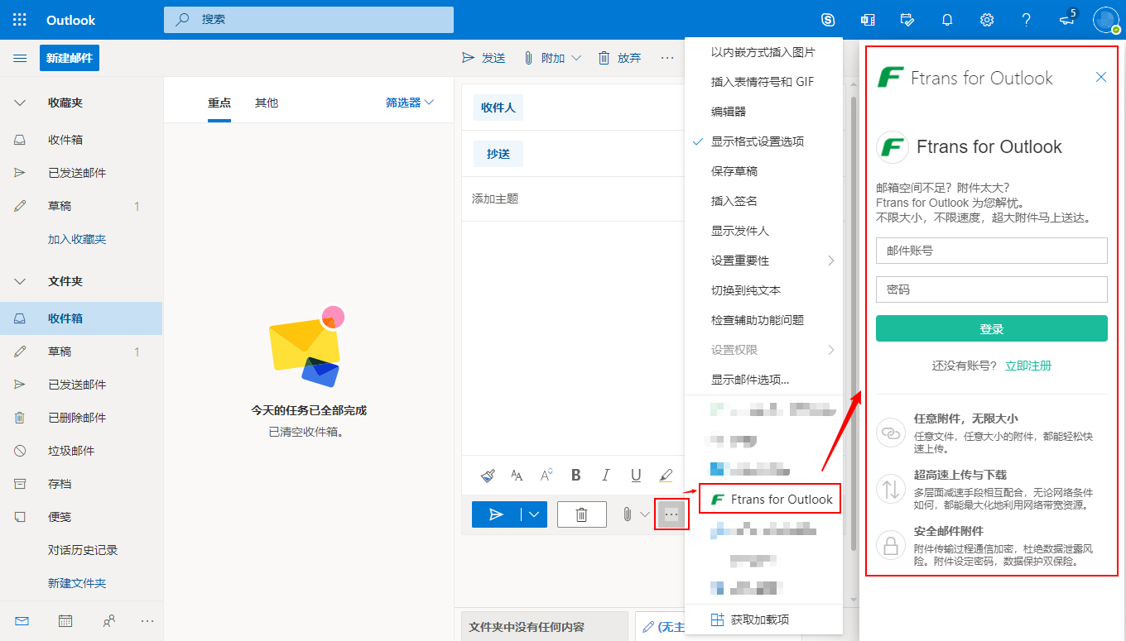Click the New message (新建邮件) button
Image resolution: width=1126 pixels, height=641 pixels.
point(70,58)
